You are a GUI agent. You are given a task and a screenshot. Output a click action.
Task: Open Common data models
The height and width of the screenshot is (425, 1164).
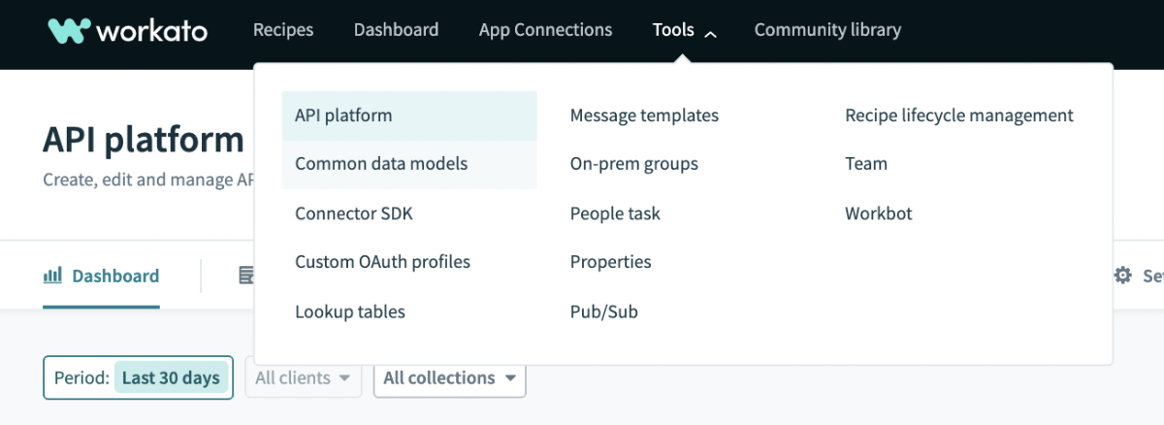point(409,164)
